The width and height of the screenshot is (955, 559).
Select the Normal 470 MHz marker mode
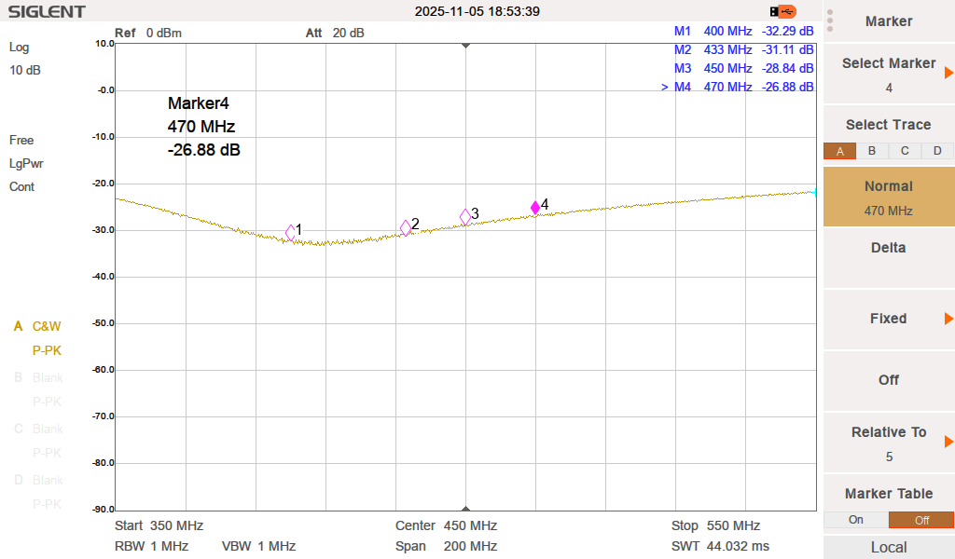coord(889,198)
